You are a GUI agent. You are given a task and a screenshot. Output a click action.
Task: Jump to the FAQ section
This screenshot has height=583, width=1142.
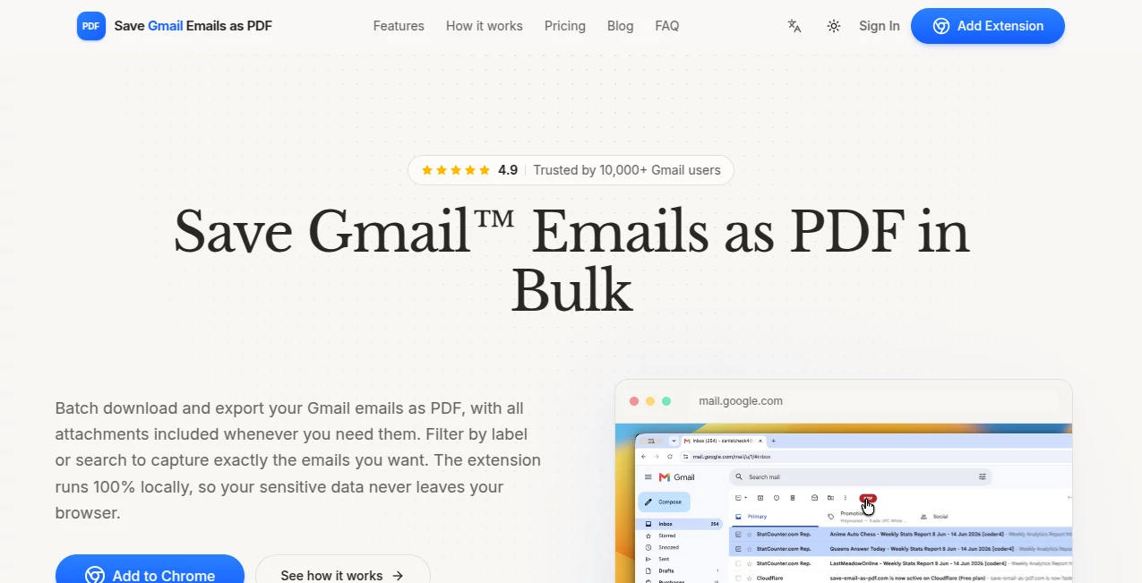click(x=667, y=26)
